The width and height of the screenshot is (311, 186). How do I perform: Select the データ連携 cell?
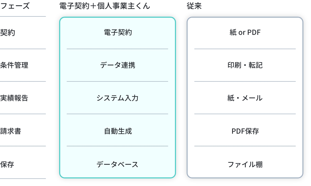(x=118, y=65)
